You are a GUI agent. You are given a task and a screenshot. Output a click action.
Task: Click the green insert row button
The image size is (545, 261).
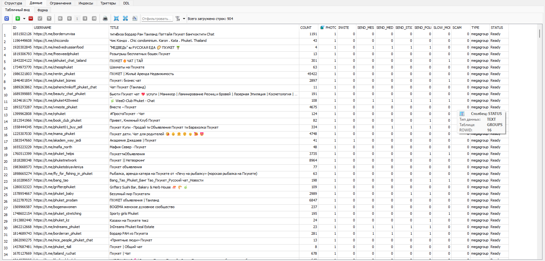[18, 19]
